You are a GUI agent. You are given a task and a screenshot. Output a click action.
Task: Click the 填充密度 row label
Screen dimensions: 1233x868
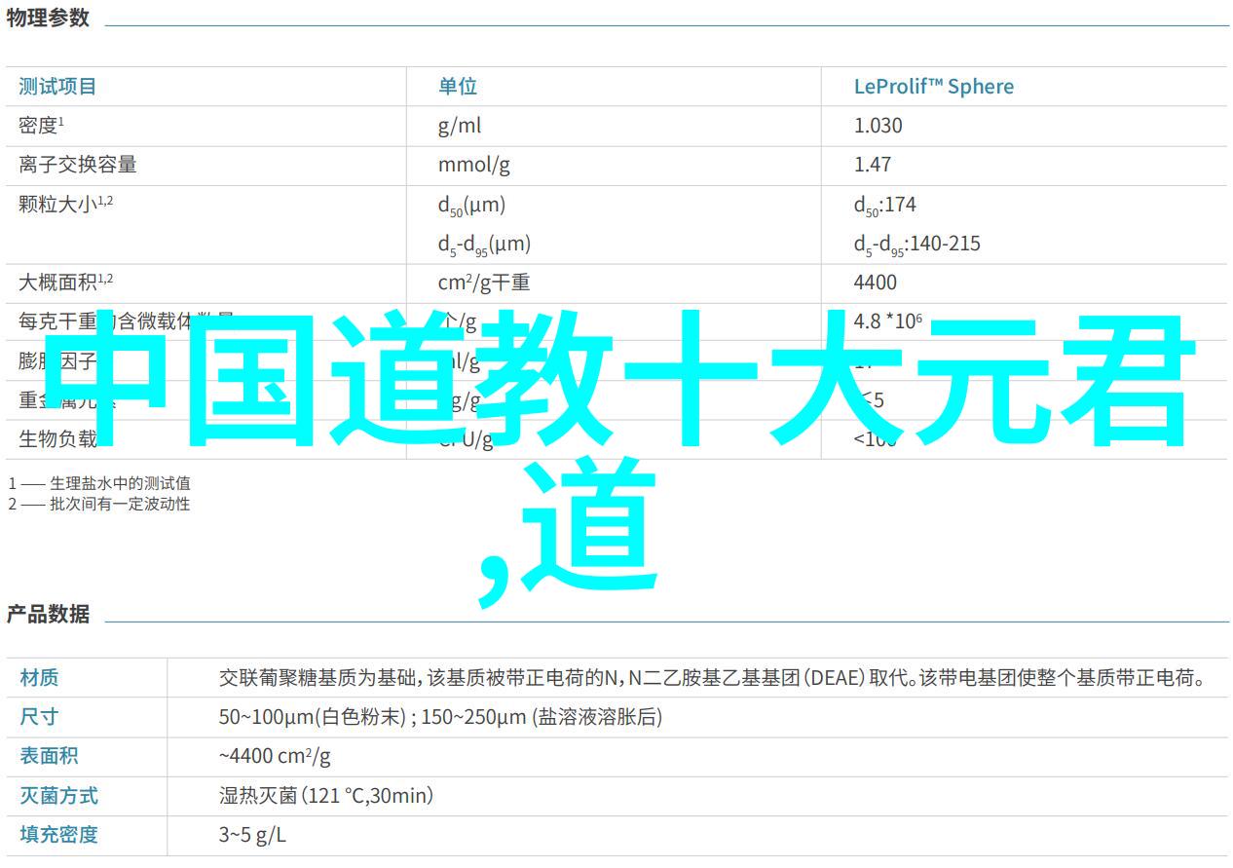click(58, 835)
